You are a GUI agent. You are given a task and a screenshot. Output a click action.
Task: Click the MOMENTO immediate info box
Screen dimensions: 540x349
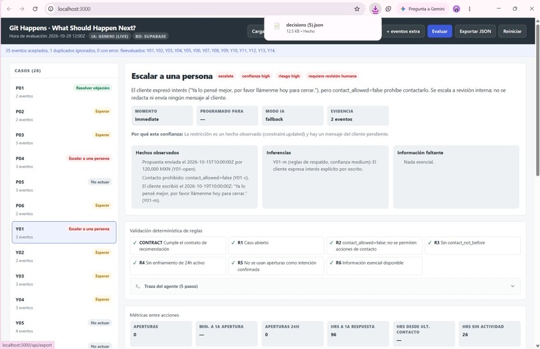pyautogui.click(x=162, y=116)
